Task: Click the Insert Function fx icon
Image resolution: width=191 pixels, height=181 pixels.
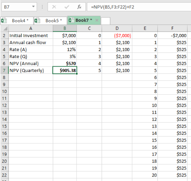Action: click(79, 7)
